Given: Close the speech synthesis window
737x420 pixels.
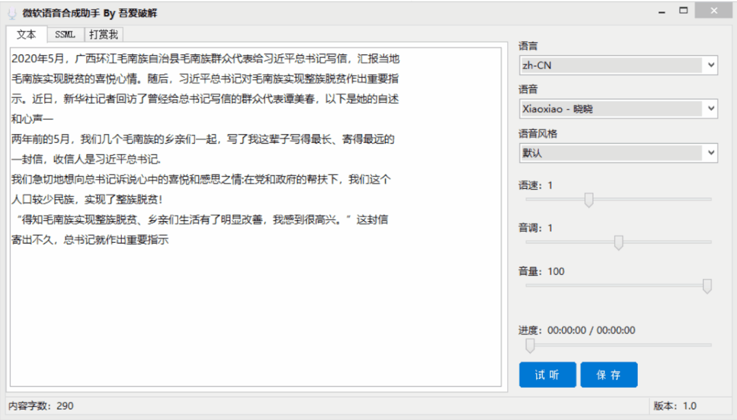Looking at the screenshot, I should [x=714, y=12].
